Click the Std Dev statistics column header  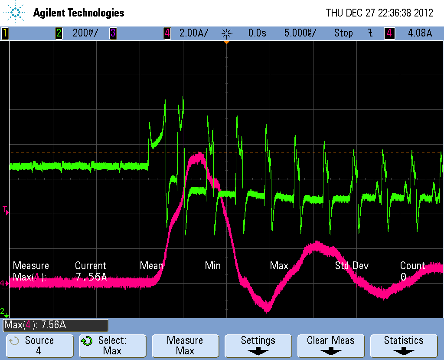pos(352,266)
